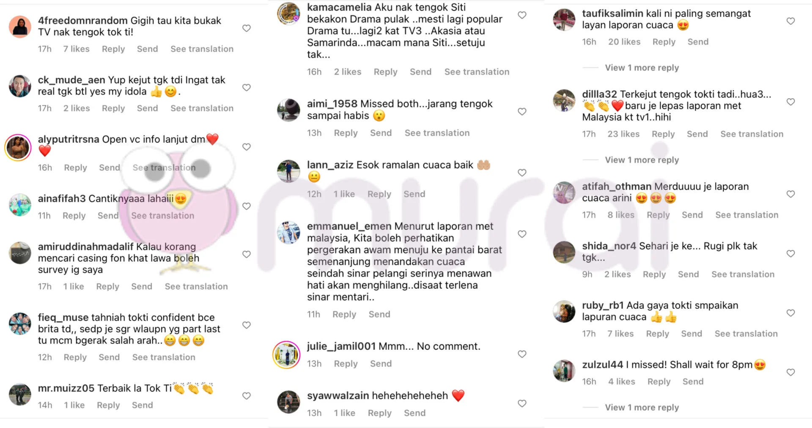Send shida_nor4's comment

[x=688, y=274]
